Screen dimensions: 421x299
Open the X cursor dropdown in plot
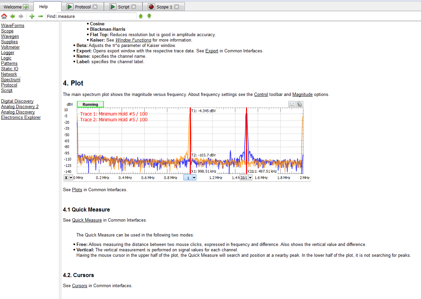71,178
